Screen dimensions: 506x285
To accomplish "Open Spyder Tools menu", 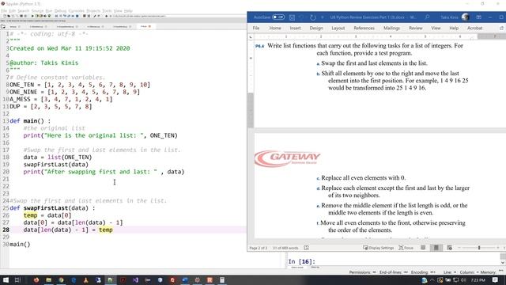I will [x=107, y=10].
